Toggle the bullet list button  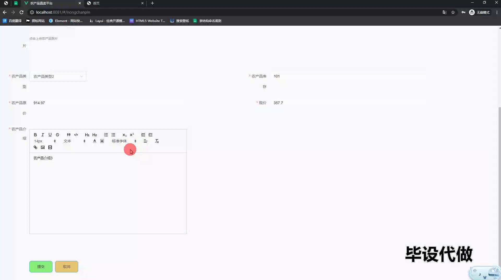pyautogui.click(x=113, y=135)
